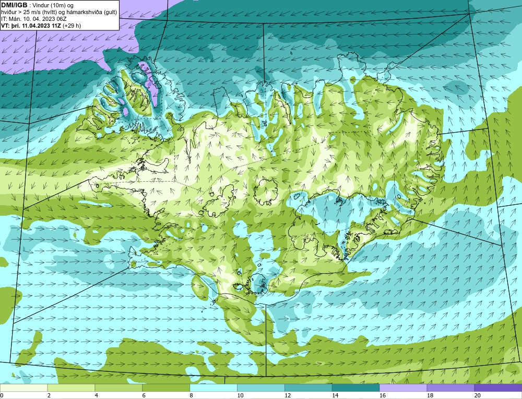Pick the light green 4–6 m/s legend swatch
This screenshot has width=522, height=399.
118,388
